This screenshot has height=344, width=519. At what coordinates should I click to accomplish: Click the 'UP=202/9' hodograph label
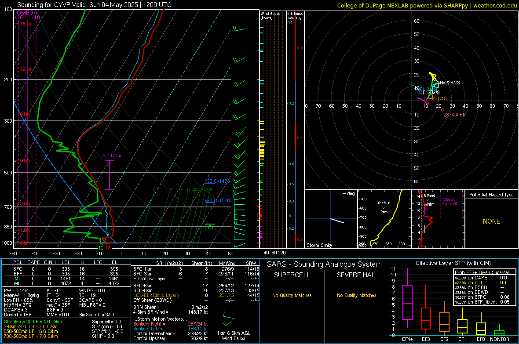coord(429,92)
